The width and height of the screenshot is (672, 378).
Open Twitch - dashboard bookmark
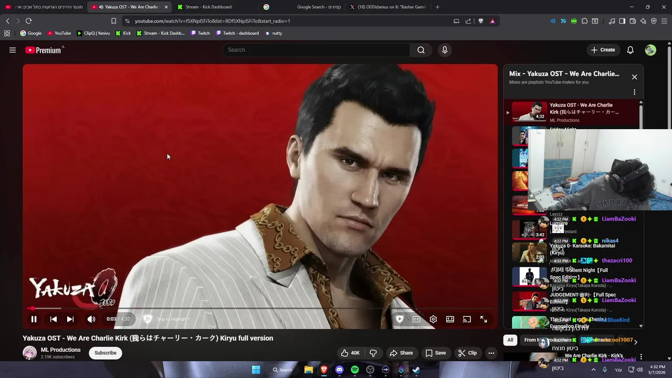pyautogui.click(x=237, y=33)
